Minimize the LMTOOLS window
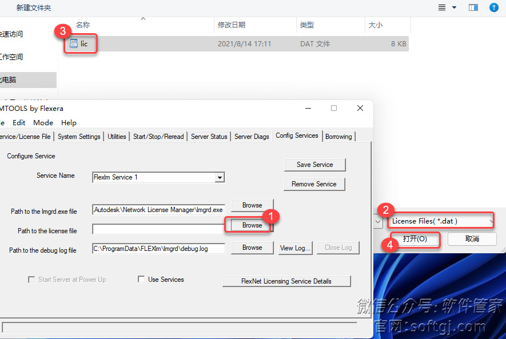Viewport: 506px width, 339px height. [308, 108]
